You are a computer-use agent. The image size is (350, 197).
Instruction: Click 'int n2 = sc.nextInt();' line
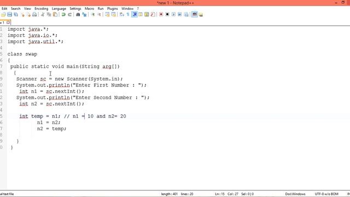[x=51, y=104]
